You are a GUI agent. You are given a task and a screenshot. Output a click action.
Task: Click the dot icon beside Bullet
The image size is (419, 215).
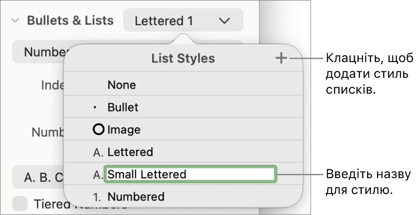[95, 108]
